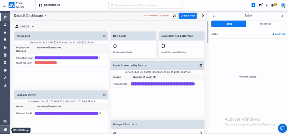Click the New Leads card
The width and height of the screenshot is (288, 134).
[133, 45]
